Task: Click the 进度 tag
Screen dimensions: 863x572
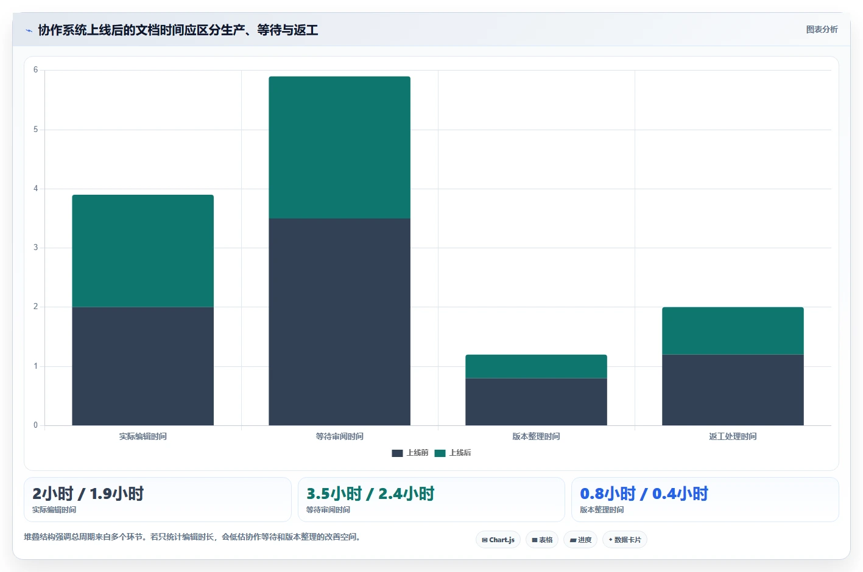Action: (580, 540)
